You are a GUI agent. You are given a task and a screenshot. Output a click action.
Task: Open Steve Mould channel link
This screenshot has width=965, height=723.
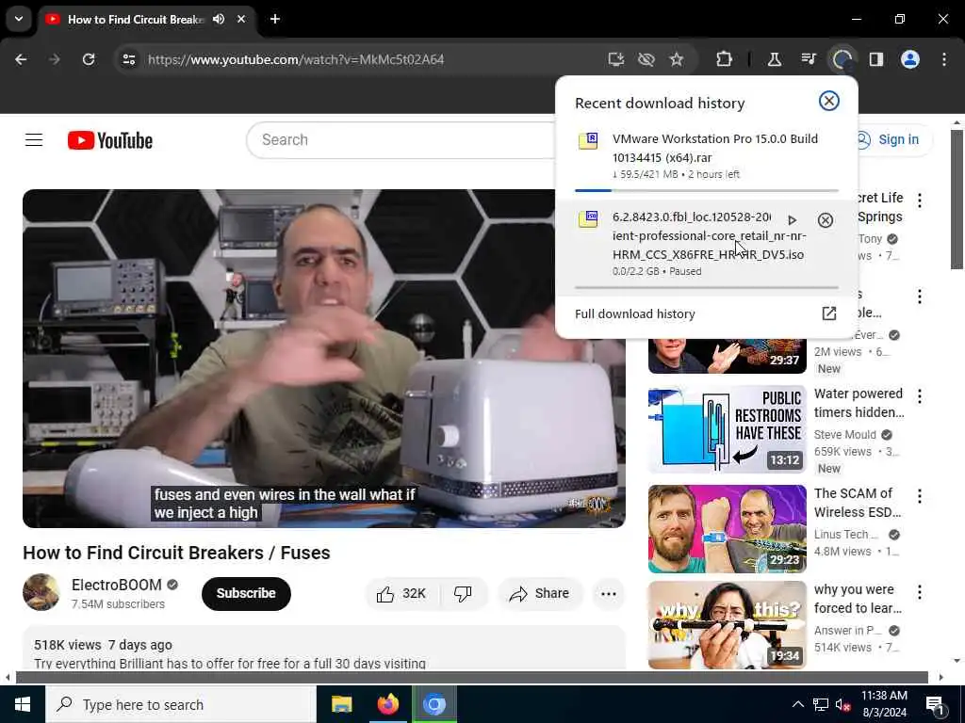[x=845, y=435]
